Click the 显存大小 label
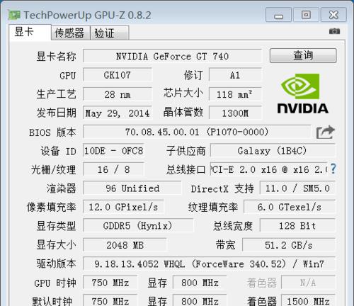The width and height of the screenshot is (354, 306). point(56,245)
